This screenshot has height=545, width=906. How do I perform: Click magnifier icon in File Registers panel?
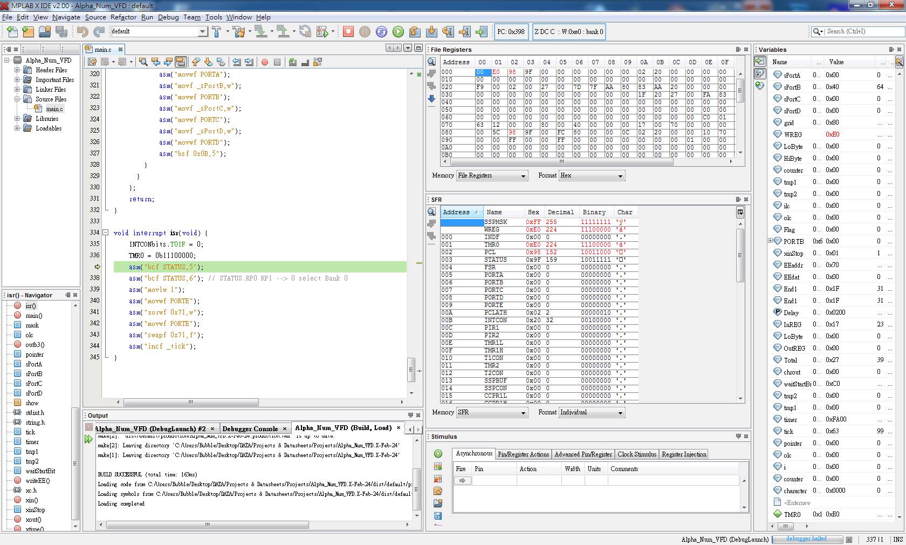(x=431, y=62)
